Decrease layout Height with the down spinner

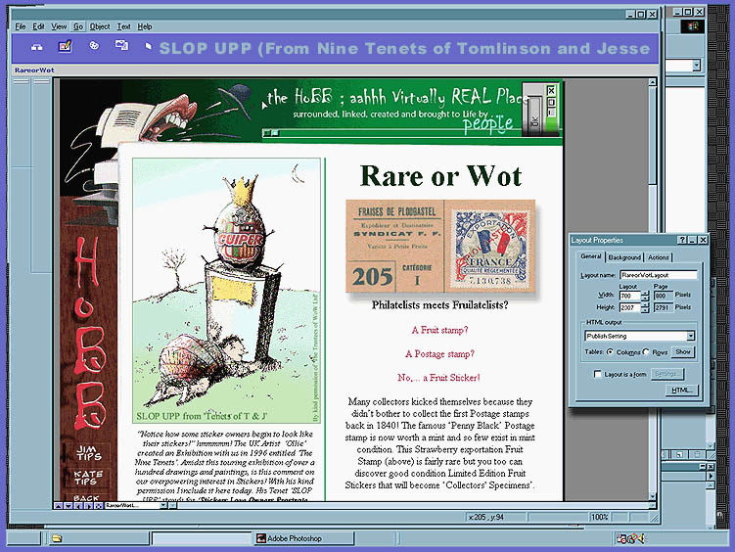click(x=645, y=309)
